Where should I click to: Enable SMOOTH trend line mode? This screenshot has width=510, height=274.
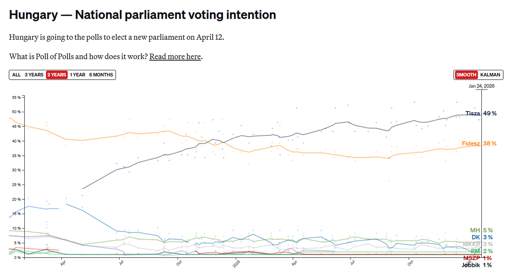[x=466, y=75]
